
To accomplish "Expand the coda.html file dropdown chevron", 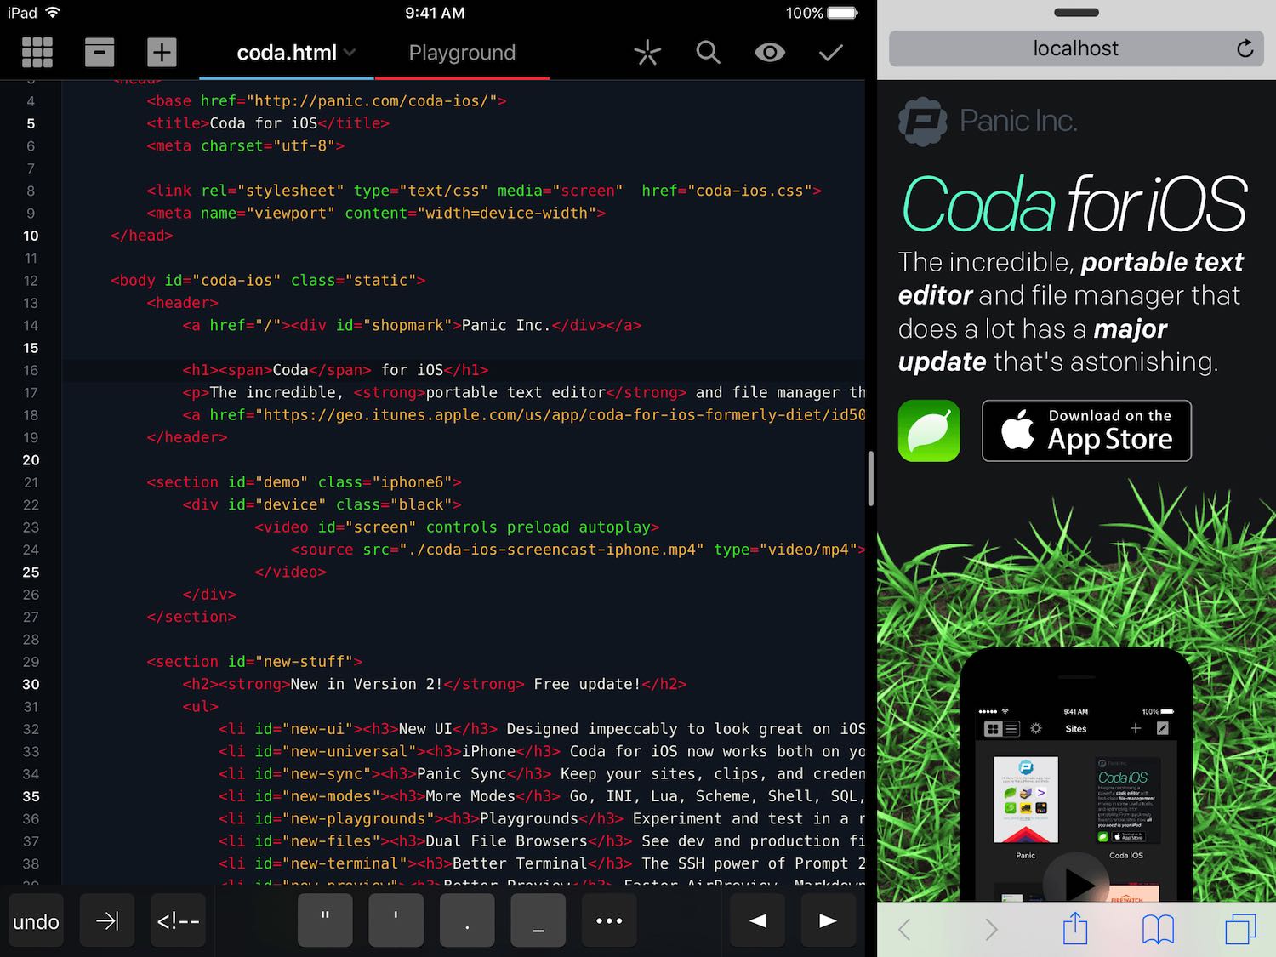I will (350, 53).
